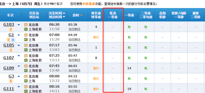
Task: Click the 二等座 二等包座 column header
Action: click(x=146, y=15)
